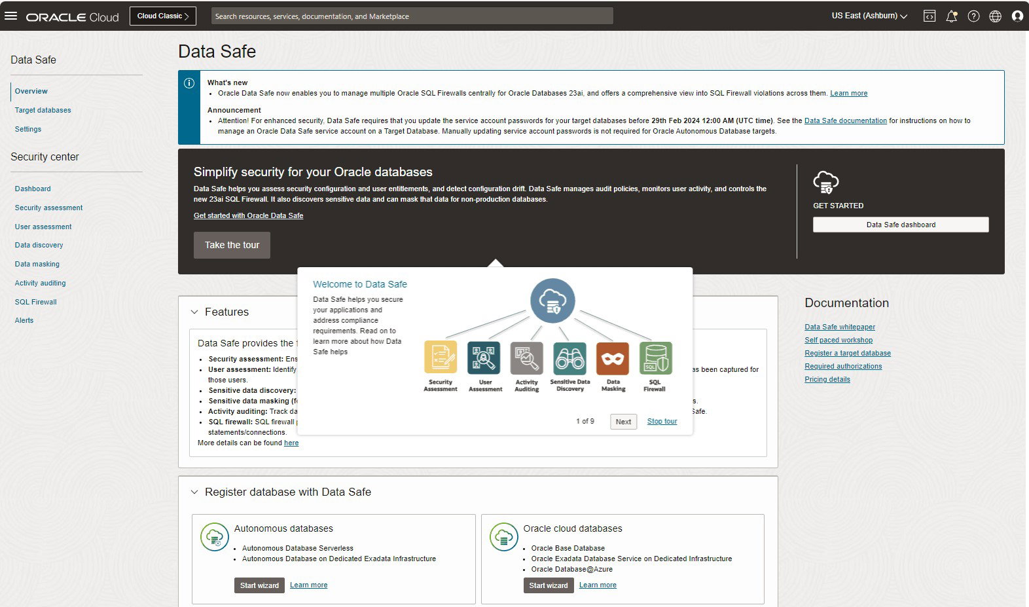Open the notifications bell icon
The width and height of the screenshot is (1029, 607).
(x=952, y=16)
